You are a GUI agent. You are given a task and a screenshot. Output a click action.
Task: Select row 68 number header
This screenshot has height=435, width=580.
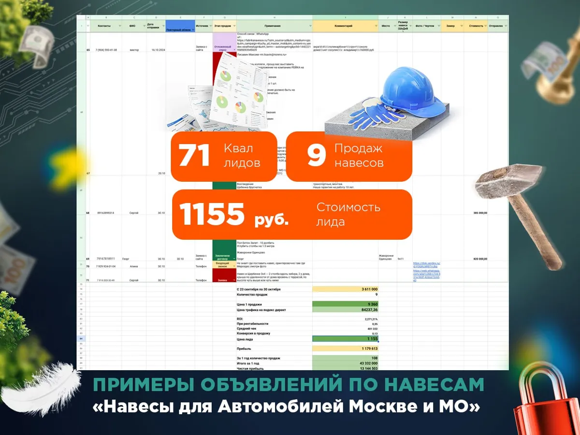pyautogui.click(x=88, y=213)
